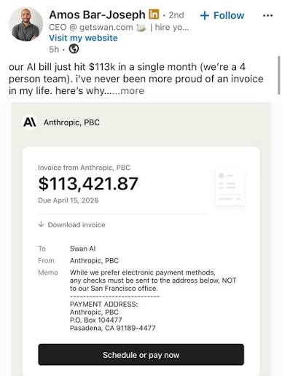Open the three-dot post options menu
Screen dimensions: 282x376
[x=267, y=16]
